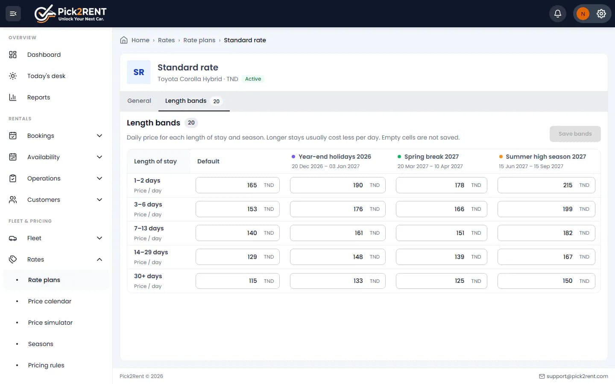Screen dimensions: 615x384
Task: Open Price simulator in the sidebar
Action: (x=50, y=323)
